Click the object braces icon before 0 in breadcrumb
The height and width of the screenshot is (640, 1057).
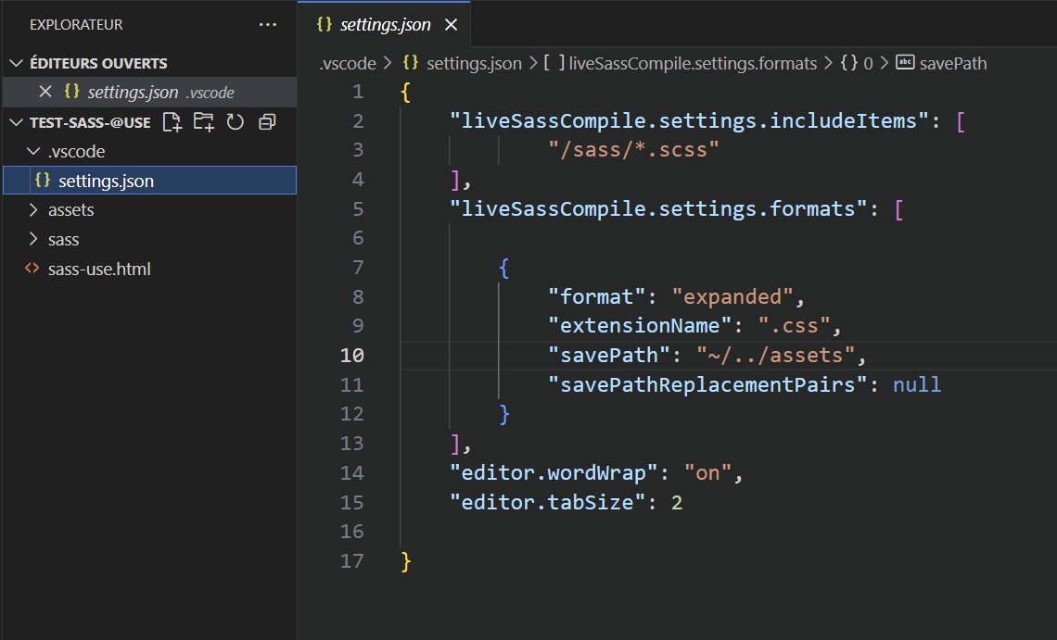(x=848, y=63)
